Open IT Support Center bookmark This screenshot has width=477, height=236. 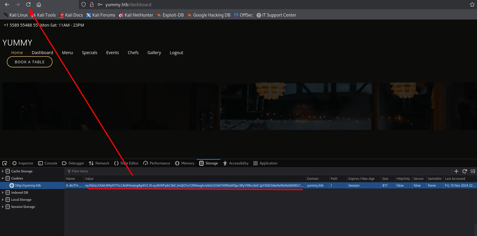pyautogui.click(x=276, y=15)
